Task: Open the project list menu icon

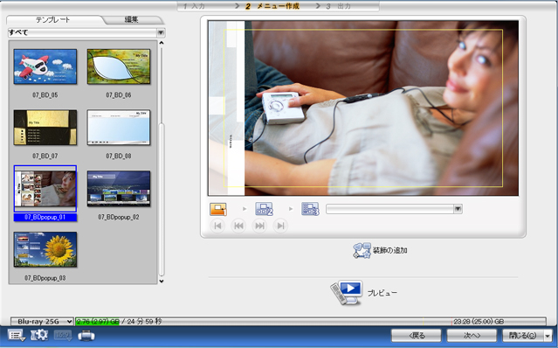Action: [x=16, y=336]
